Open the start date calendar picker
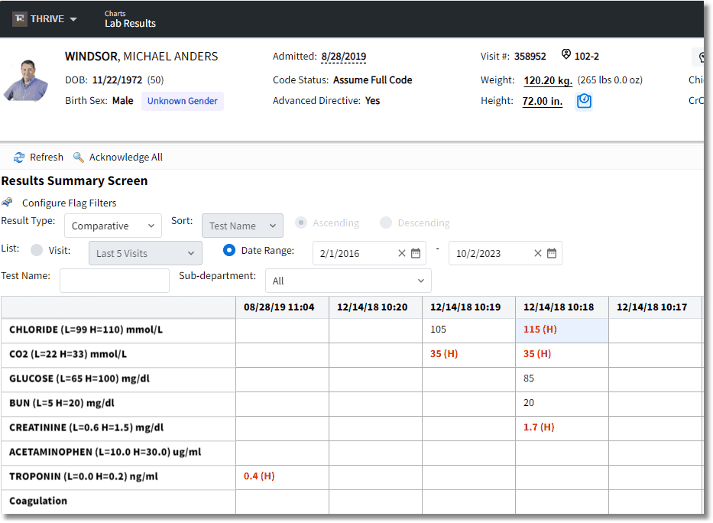 416,253
